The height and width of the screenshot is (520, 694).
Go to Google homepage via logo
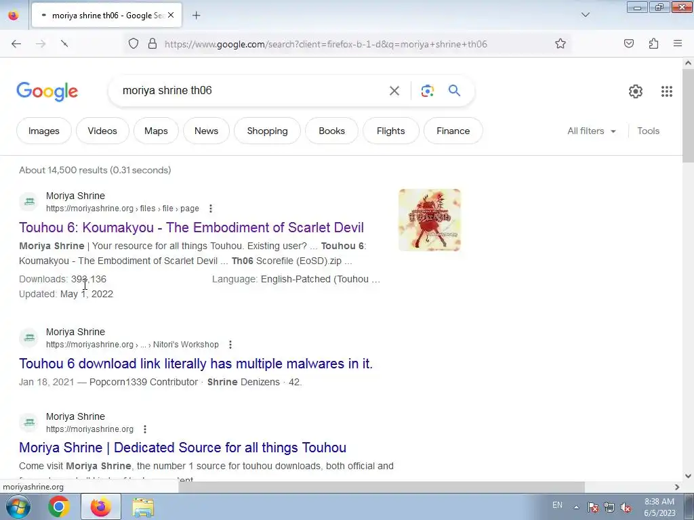47,91
